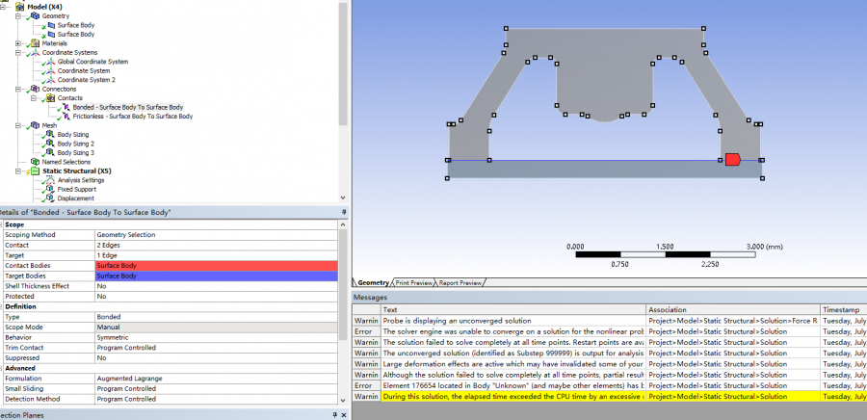Select the 'solver engine was unable to converge' error
867x420 pixels.
click(513, 331)
